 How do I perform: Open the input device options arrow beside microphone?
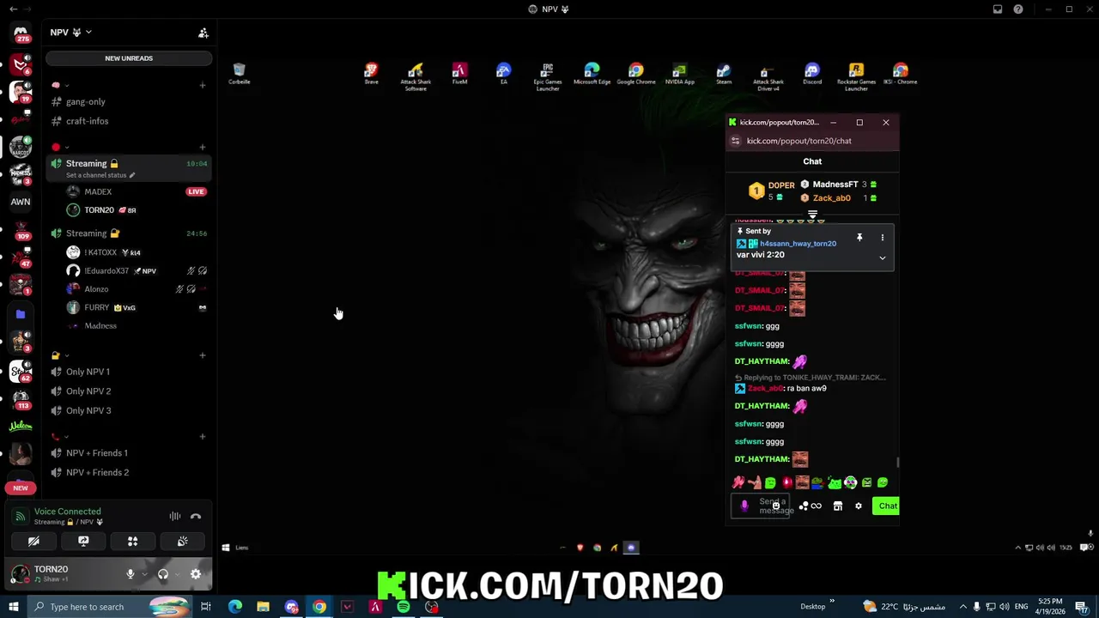143,574
